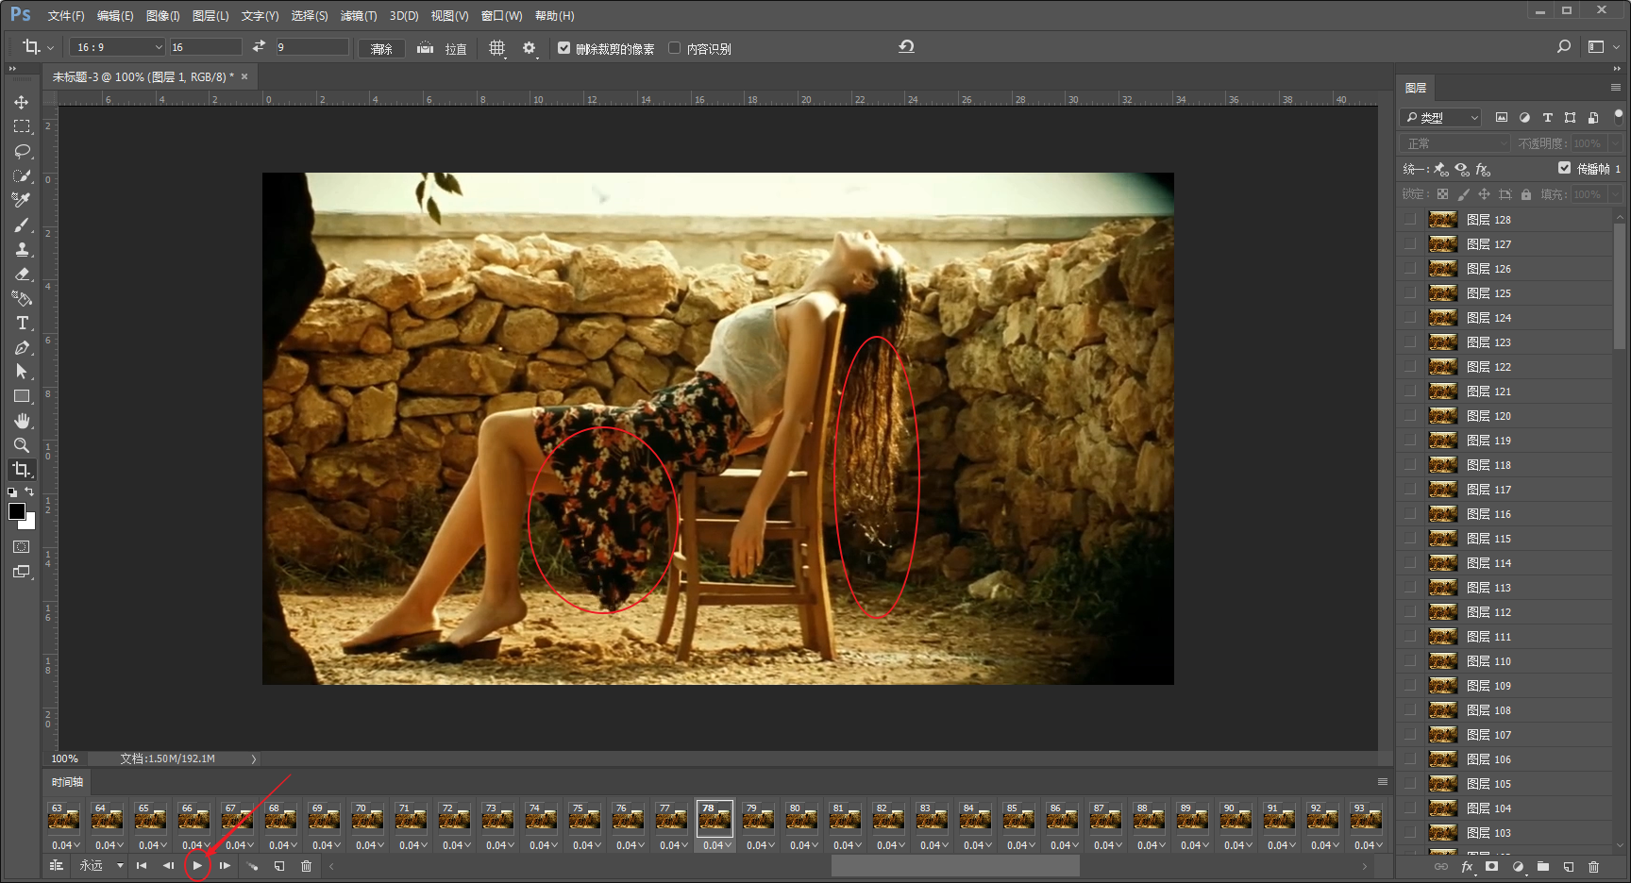
Task: Play the frame animation
Action: coord(197,866)
